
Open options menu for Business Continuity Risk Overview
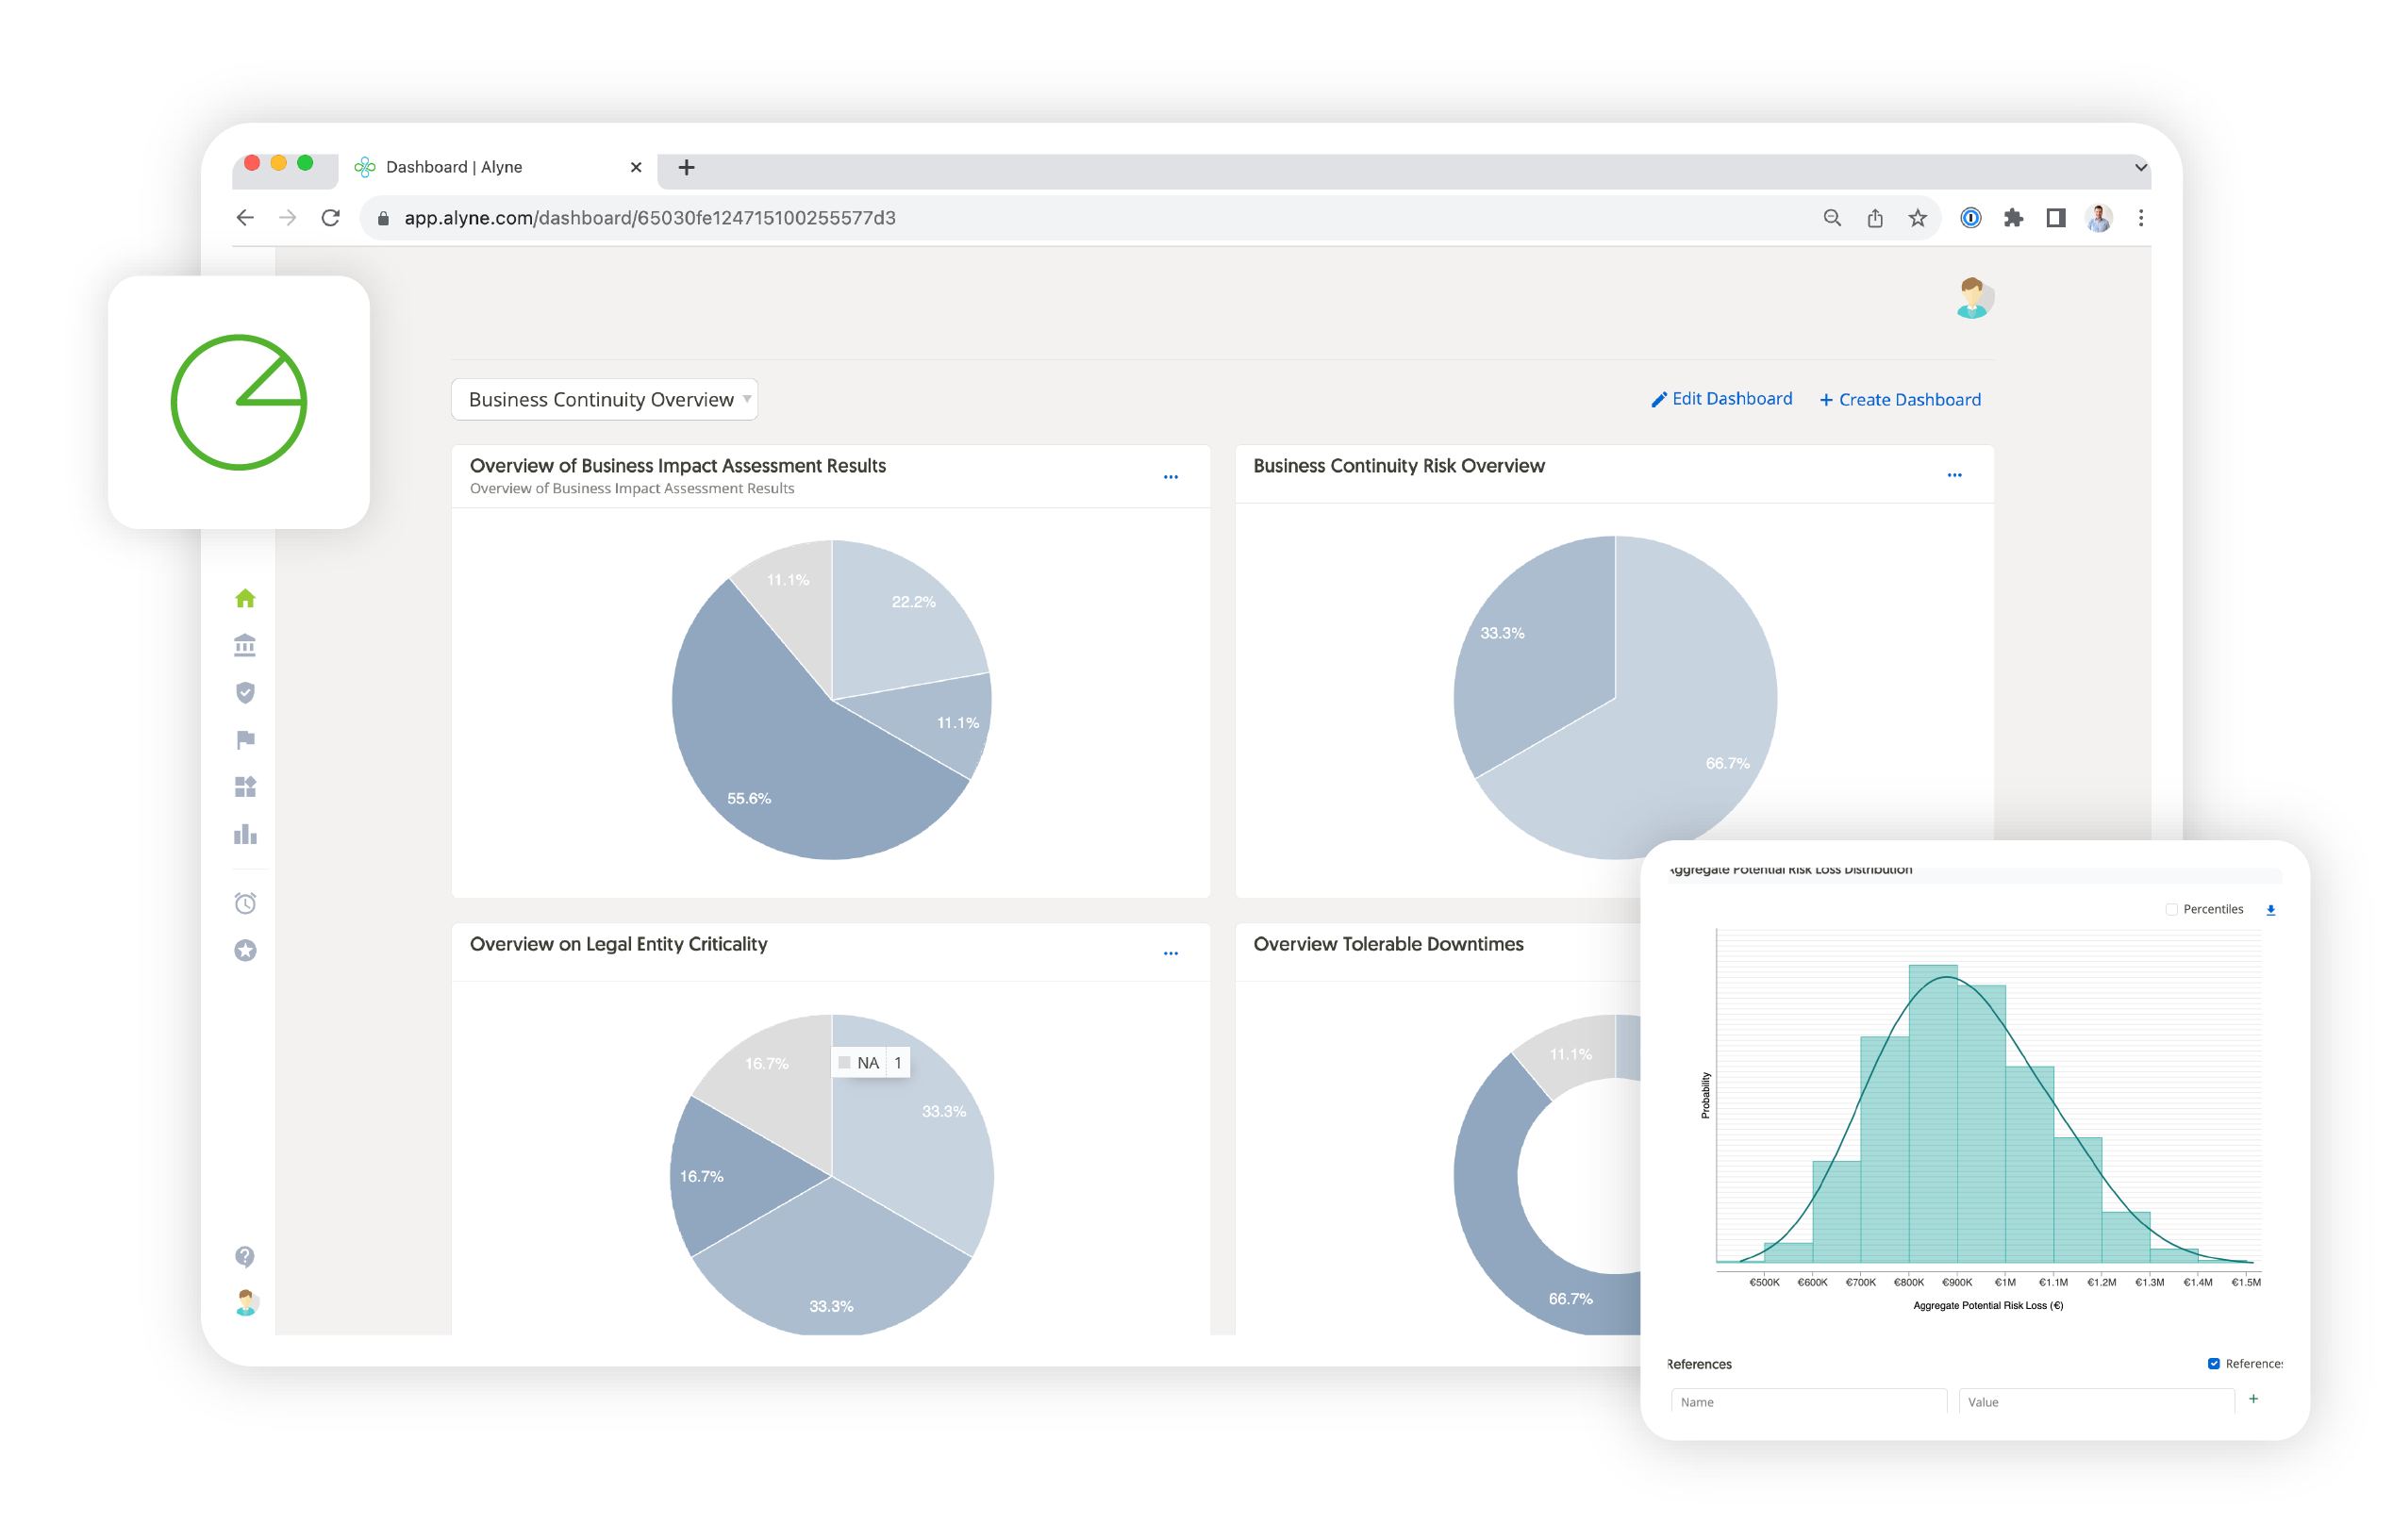click(1953, 475)
